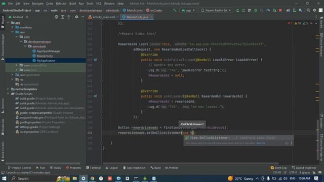324x182 pixels.
Task: Click Collapse All icon in Project panel
Action: tap(69, 17)
